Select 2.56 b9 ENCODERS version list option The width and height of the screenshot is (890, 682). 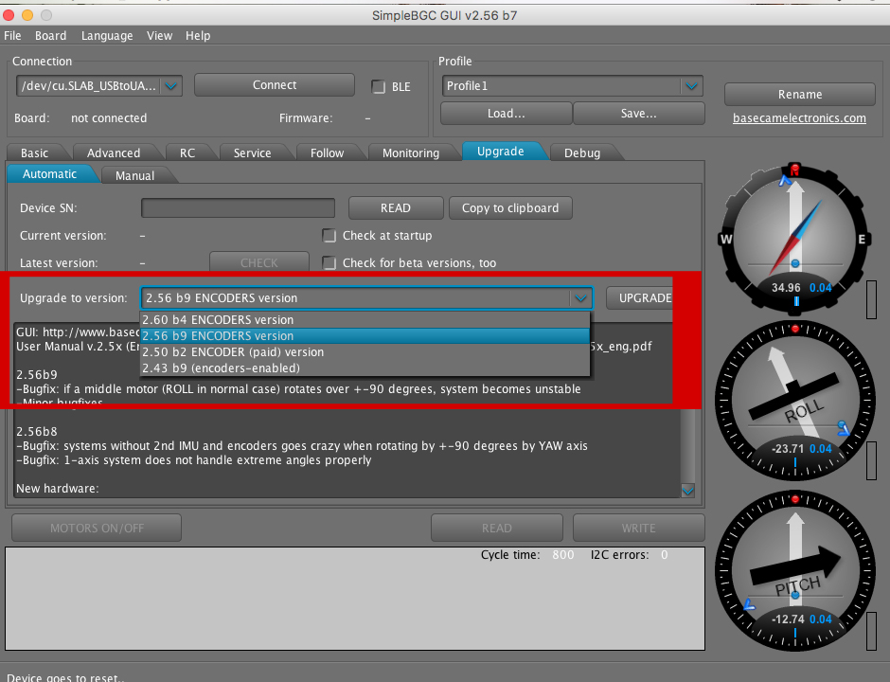click(365, 335)
